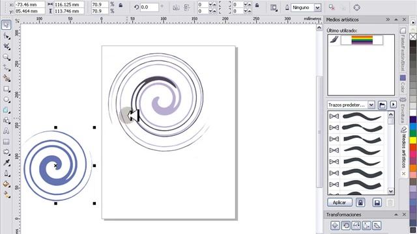Viewport: 417px width, 234px height.
Task: Click the y position field 85.464 mm
Action: point(30,11)
